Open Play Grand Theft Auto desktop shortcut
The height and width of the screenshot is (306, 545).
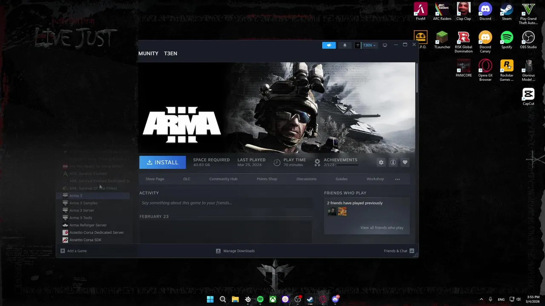(x=528, y=14)
